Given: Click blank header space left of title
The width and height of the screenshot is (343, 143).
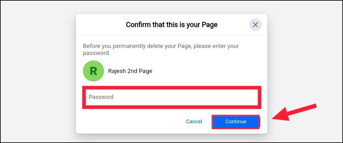Looking at the screenshot, I should (101, 25).
